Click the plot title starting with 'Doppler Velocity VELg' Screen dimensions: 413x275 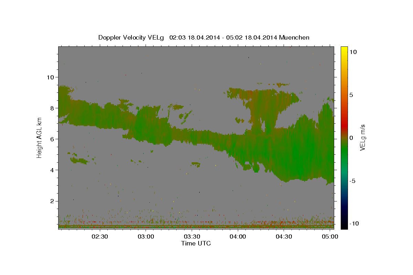[x=204, y=37]
